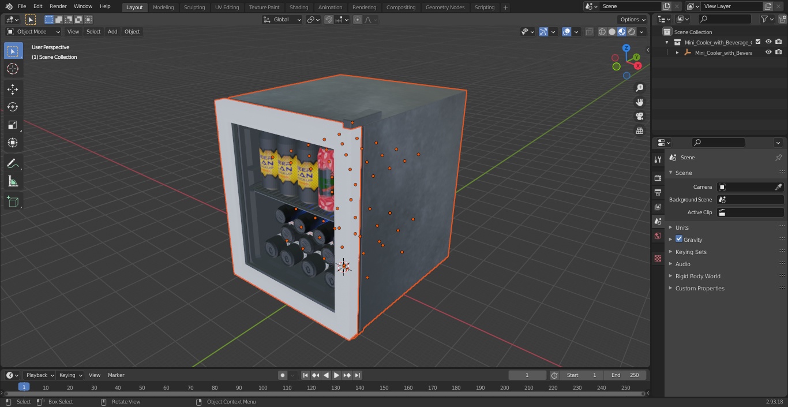Click the pin icon in Scene properties
788x407 pixels.
coord(778,158)
